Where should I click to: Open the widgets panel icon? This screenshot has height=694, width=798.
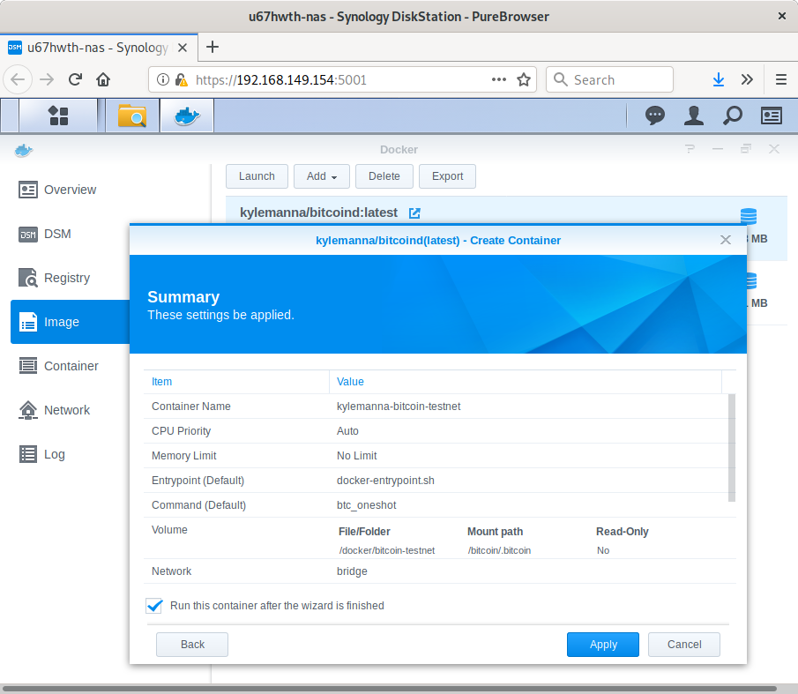click(771, 116)
